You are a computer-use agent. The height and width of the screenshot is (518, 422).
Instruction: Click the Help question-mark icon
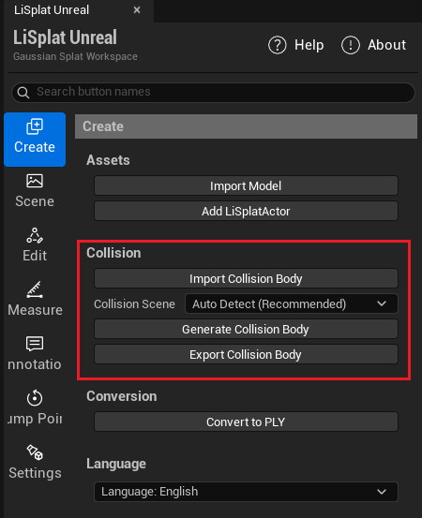(x=278, y=45)
